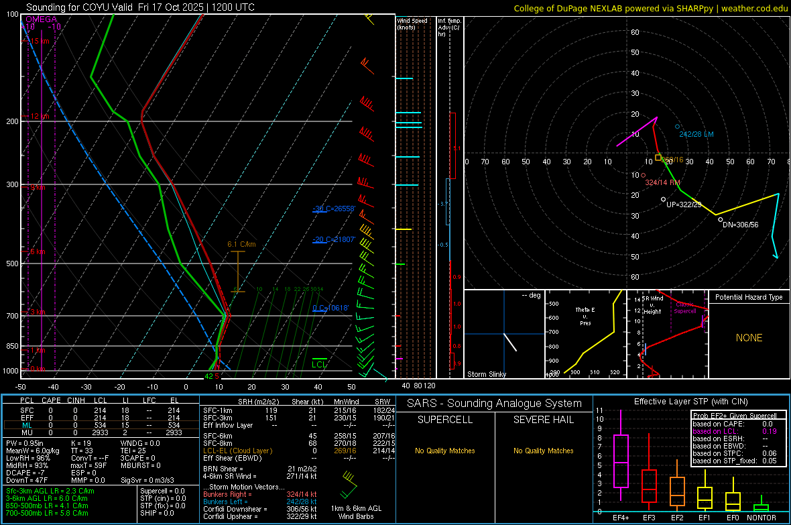Viewport: 791px width, 525px height.
Task: Click the highlighted 'ML' parcel row label
Action: coord(27,425)
